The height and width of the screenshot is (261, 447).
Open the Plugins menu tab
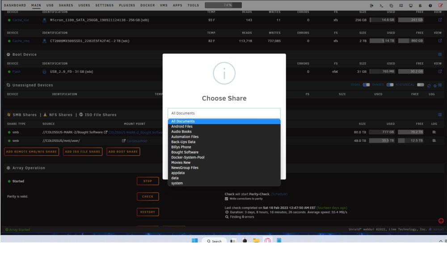click(127, 5)
